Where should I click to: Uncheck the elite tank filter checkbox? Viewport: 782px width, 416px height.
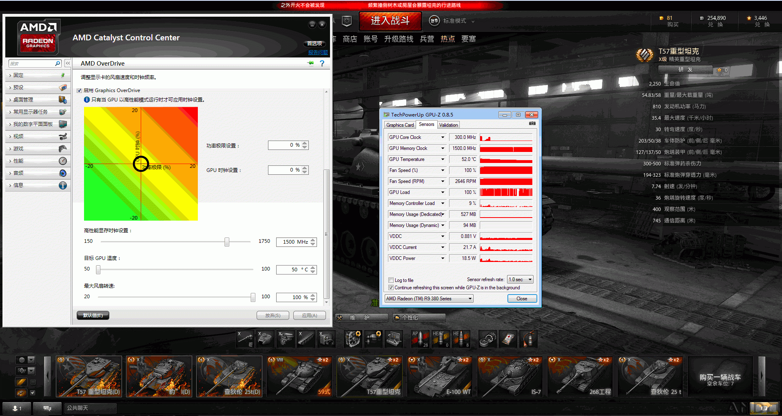click(33, 393)
